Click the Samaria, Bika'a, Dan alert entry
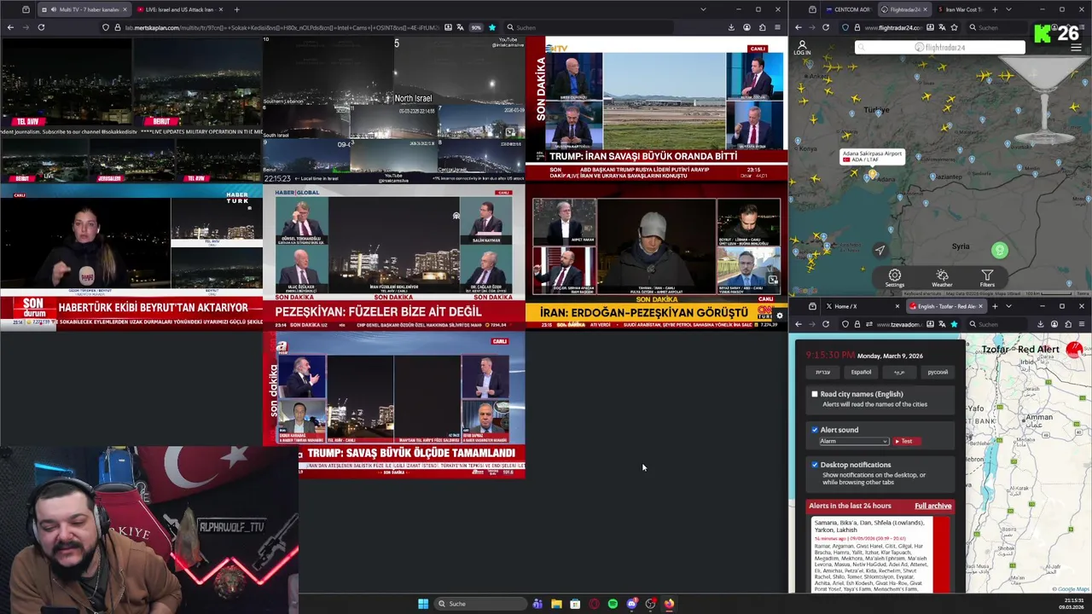This screenshot has height=614, width=1092. [880, 554]
